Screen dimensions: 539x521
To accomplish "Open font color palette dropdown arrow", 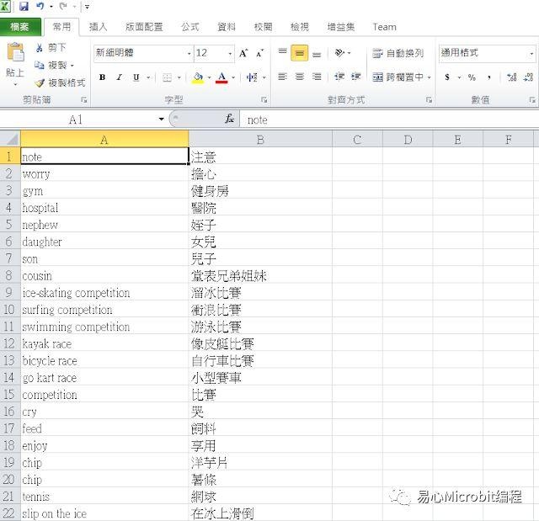I will click(233, 77).
